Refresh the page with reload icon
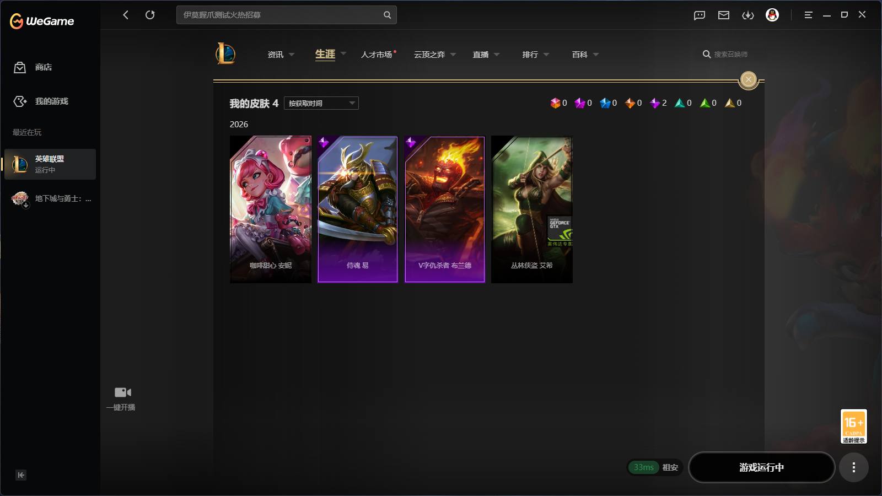This screenshot has width=882, height=496. 150,15
